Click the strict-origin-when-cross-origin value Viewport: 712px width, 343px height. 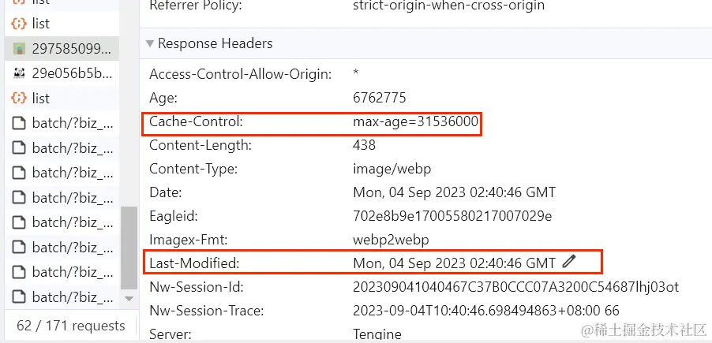[x=448, y=6]
